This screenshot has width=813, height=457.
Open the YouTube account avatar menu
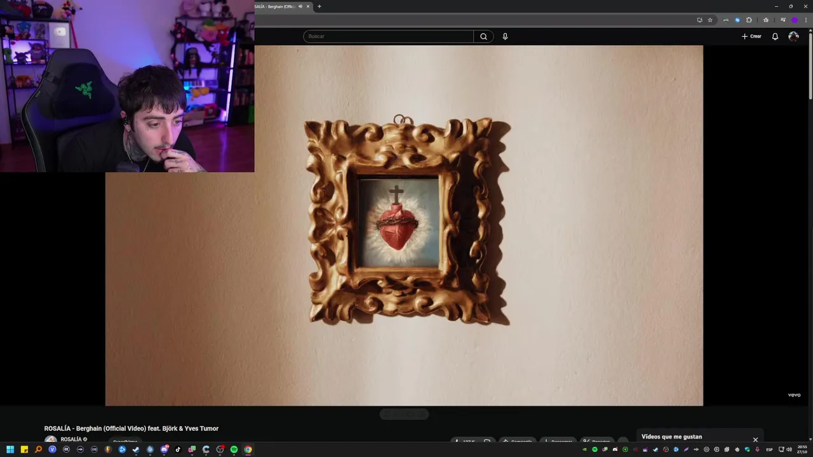point(793,36)
